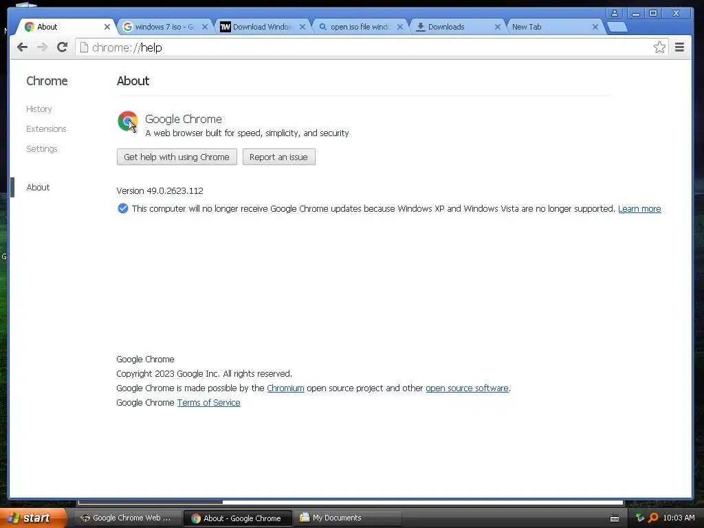Open My Documents from the taskbar
The image size is (704, 528).
point(346,518)
